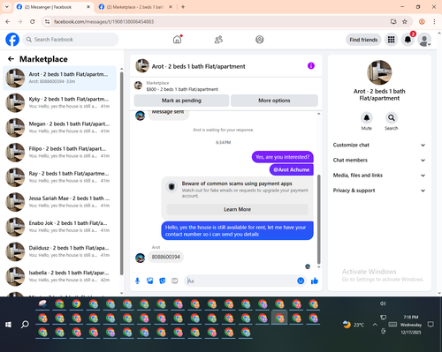This screenshot has width=442, height=352.
Task: Open the Friends icon in top navigation
Action: 218,40
